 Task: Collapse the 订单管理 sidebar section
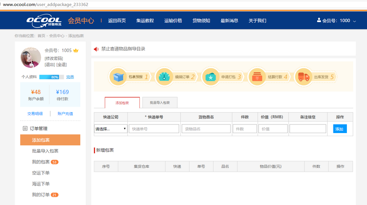point(39,128)
